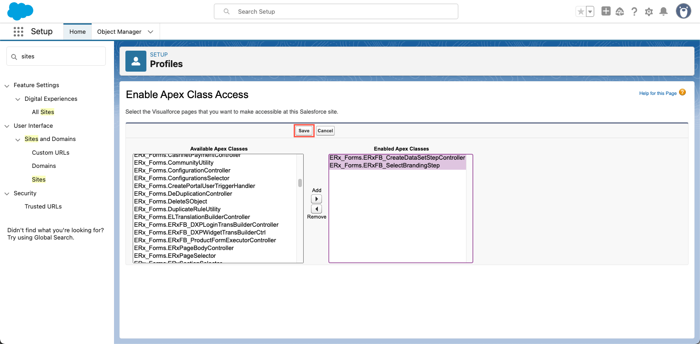Collapse the Feature Settings section

7,85
